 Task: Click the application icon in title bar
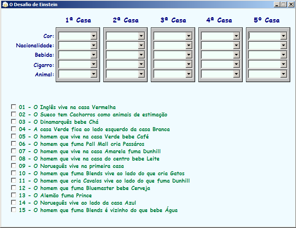coord(5,4)
